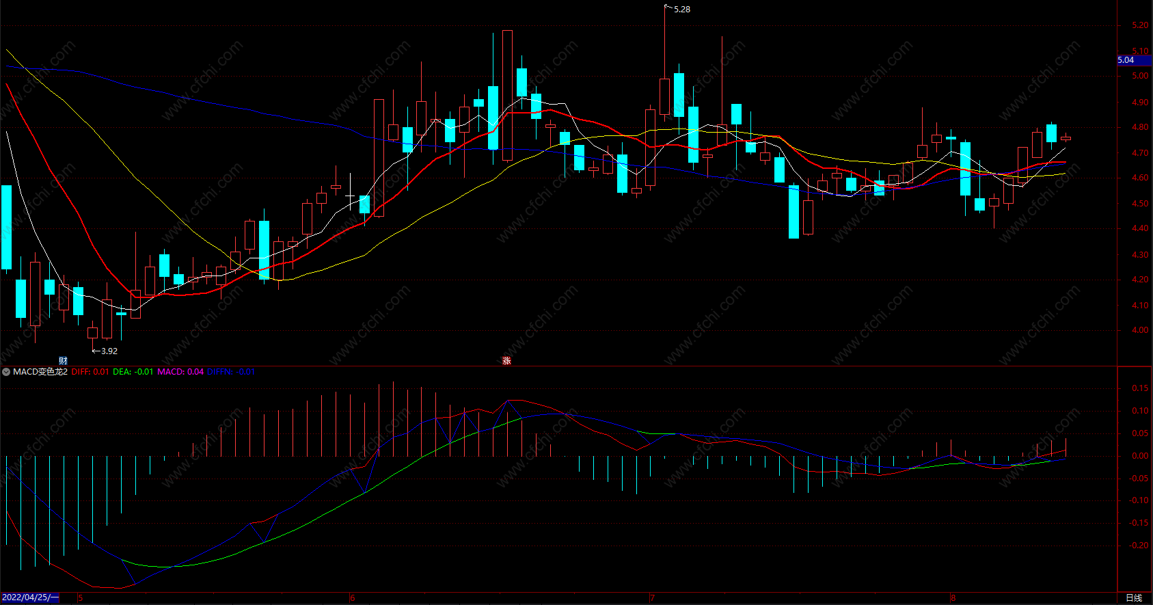Click the 5.20 price axis label
The width and height of the screenshot is (1153, 605).
[x=1140, y=25]
